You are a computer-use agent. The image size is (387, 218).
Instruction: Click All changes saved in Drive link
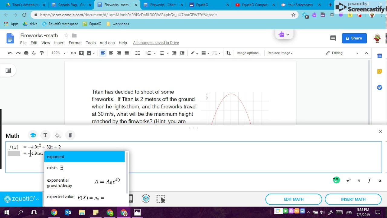click(156, 43)
